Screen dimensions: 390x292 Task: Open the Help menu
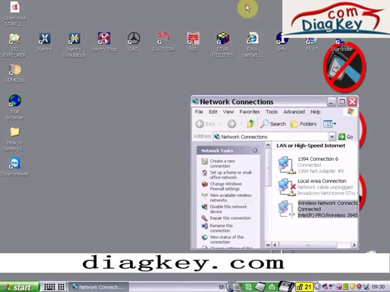(x=315, y=112)
